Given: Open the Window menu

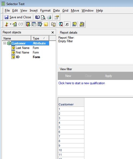Looking at the screenshot, I should [88, 10].
